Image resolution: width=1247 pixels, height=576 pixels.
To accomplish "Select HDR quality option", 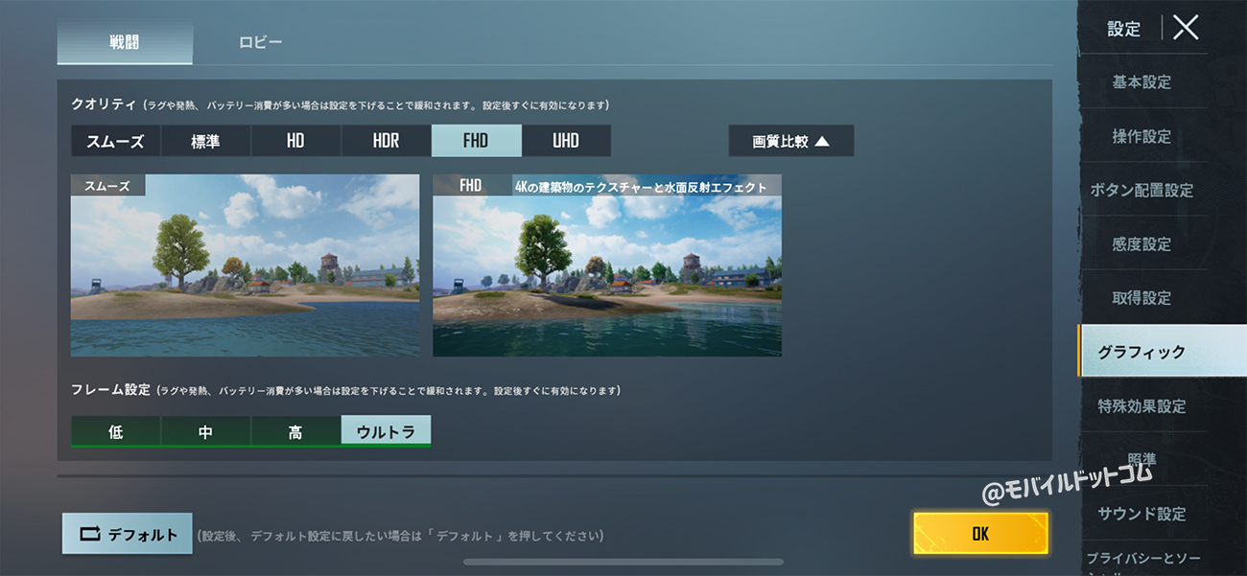I will pos(386,141).
